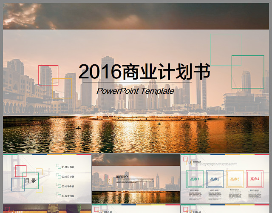Select the 04.投资回报 contents entry
Viewport: 272px width, 213px height.
(68, 196)
